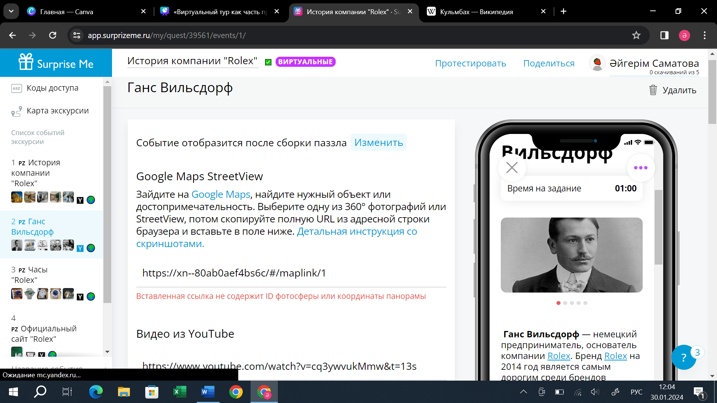Select event 3 Часы "Rolex" in sidebar
717x403 pixels.
[x=30, y=275]
